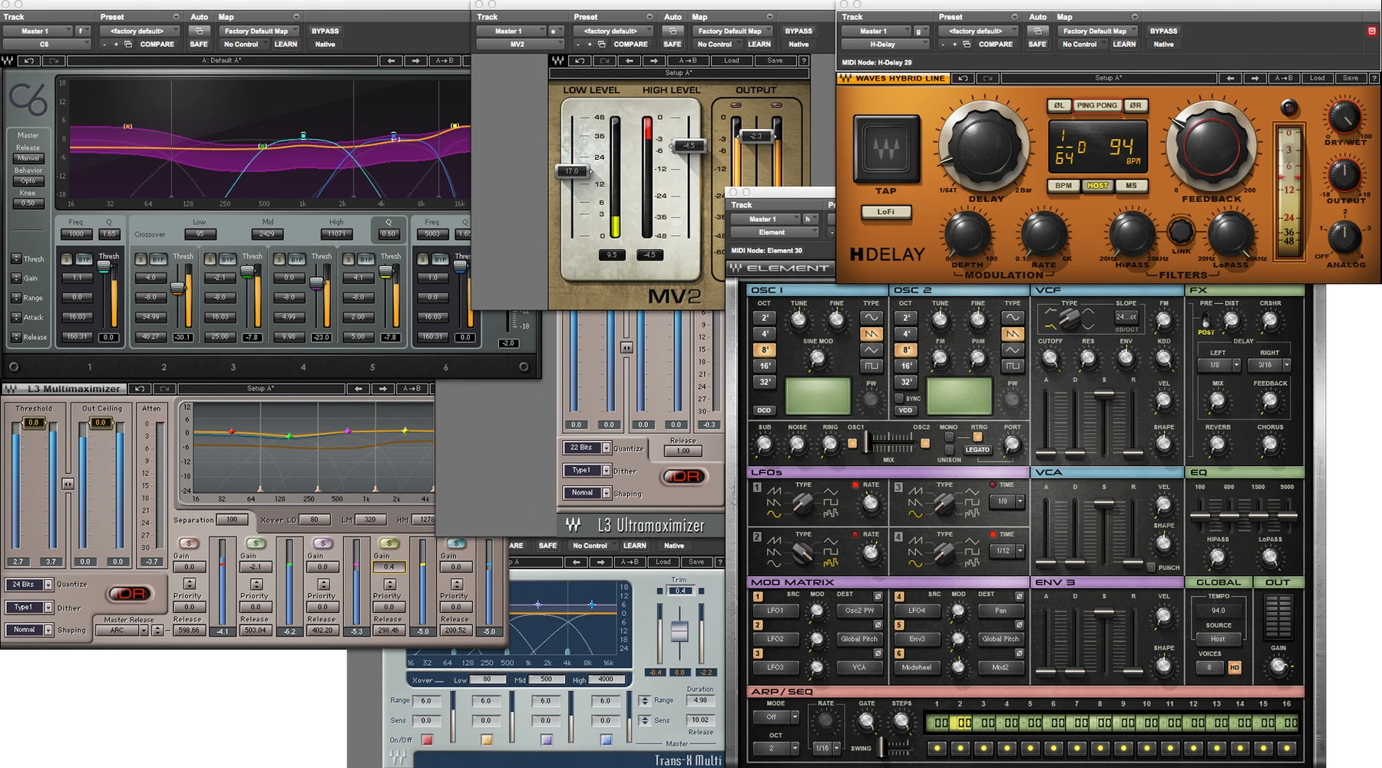Load next preset with C6 right arrow

click(x=416, y=61)
